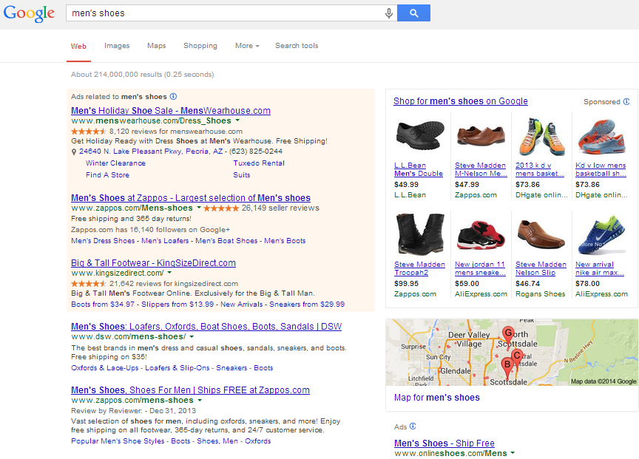
Task: Click the 2013 kd v basketball shoe image
Action: click(x=541, y=137)
